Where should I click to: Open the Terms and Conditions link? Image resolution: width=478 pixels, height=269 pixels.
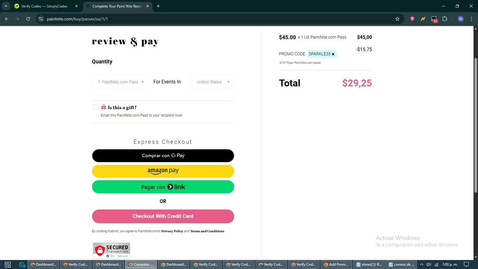click(207, 231)
